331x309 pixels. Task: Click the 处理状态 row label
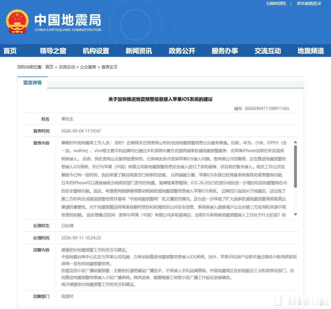point(41,226)
